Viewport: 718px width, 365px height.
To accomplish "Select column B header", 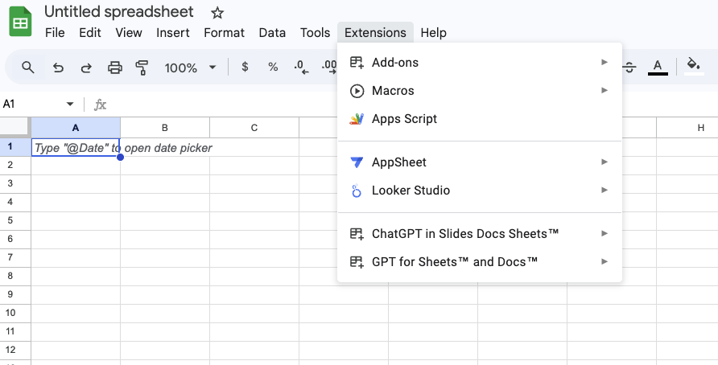I will click(x=164, y=128).
